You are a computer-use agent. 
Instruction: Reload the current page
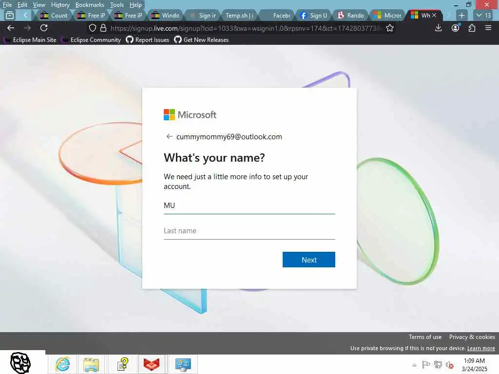pyautogui.click(x=44, y=28)
